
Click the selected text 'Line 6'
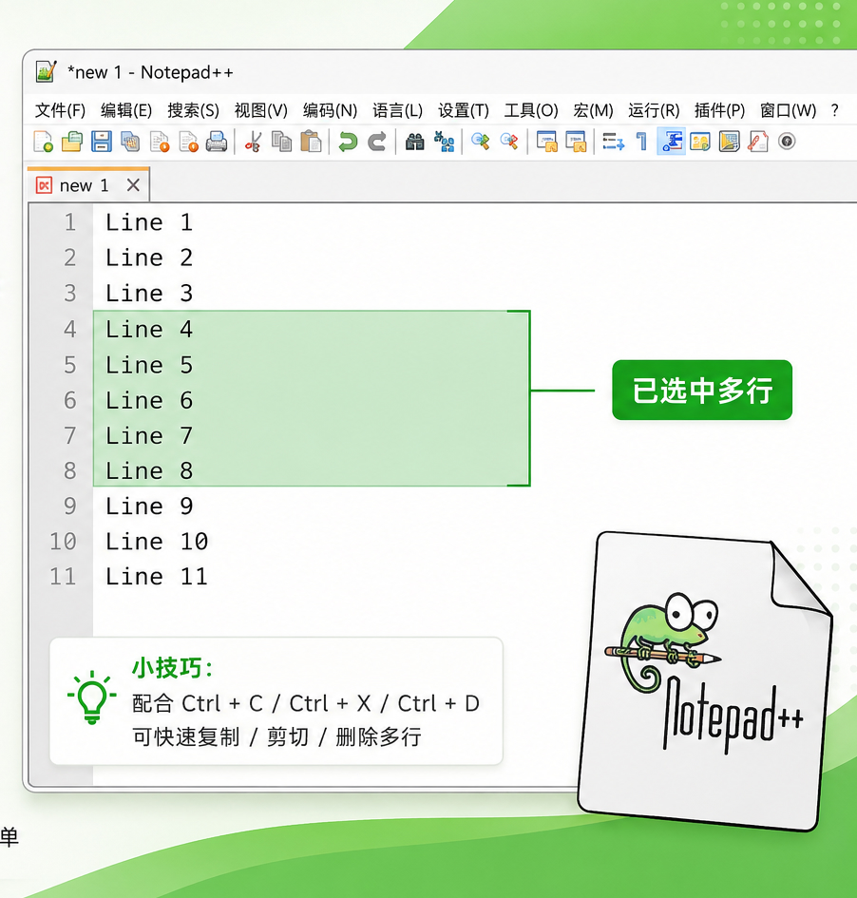(149, 400)
